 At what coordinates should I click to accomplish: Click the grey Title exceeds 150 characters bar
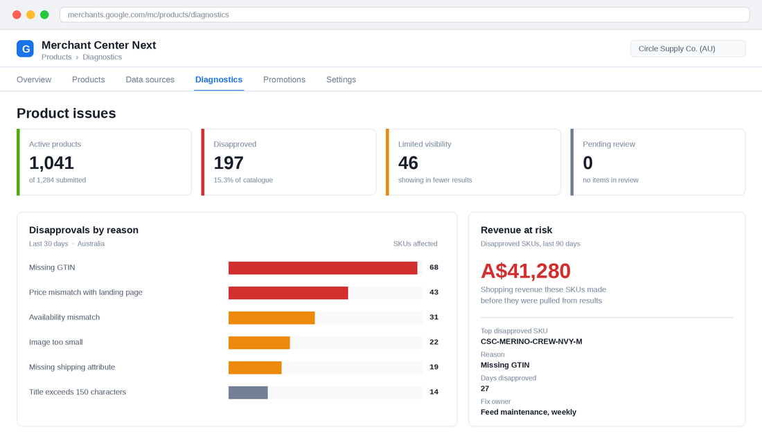pyautogui.click(x=248, y=392)
